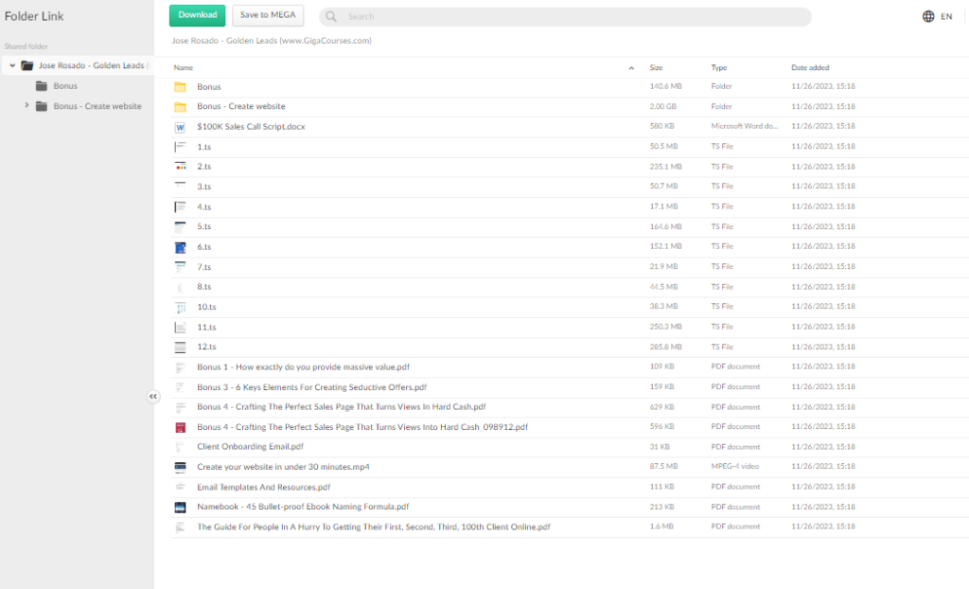Click the globe language icon

(x=928, y=16)
